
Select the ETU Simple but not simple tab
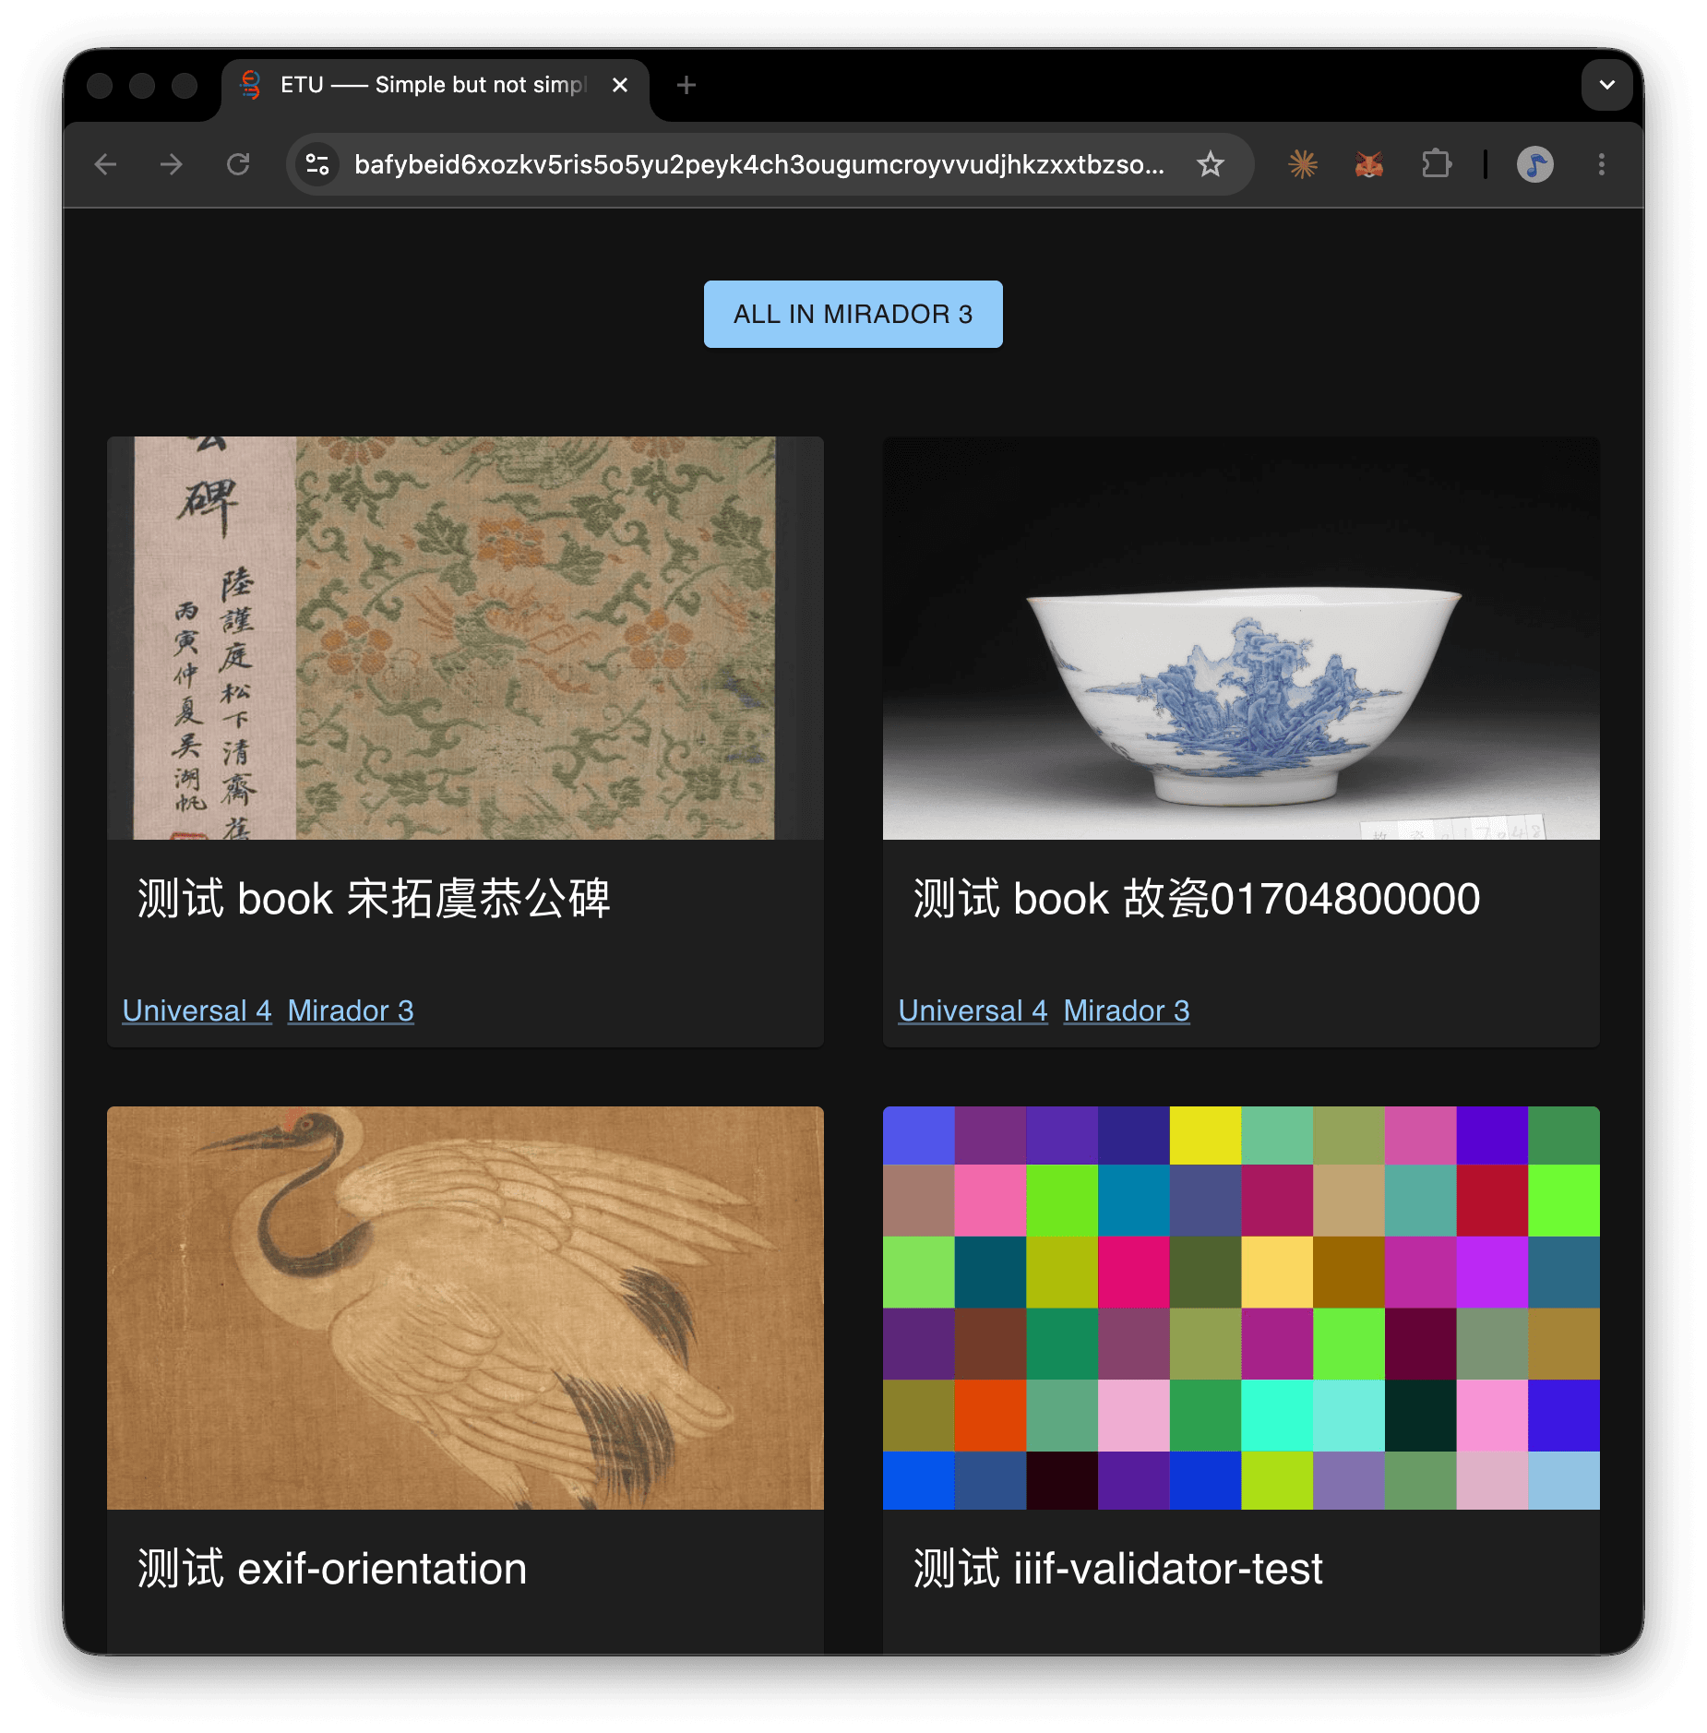(435, 85)
